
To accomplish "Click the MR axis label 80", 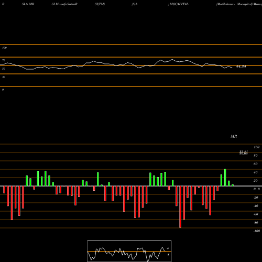I will pyautogui.click(x=256, y=156).
